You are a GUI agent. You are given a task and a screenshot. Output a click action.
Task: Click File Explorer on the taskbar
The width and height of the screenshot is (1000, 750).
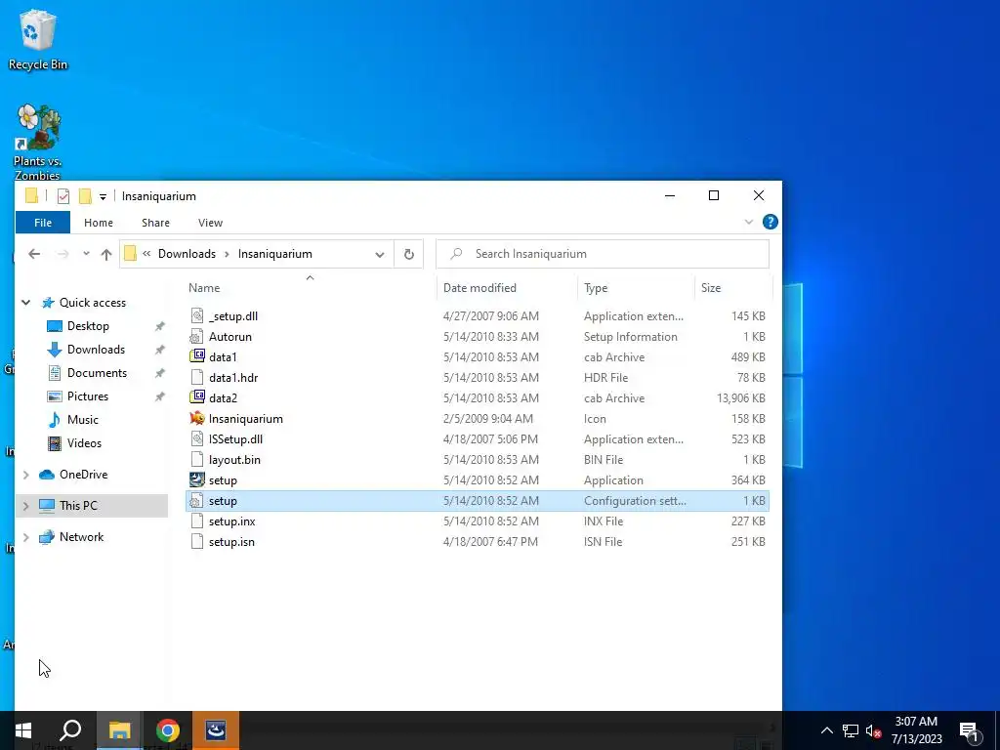[x=119, y=730]
